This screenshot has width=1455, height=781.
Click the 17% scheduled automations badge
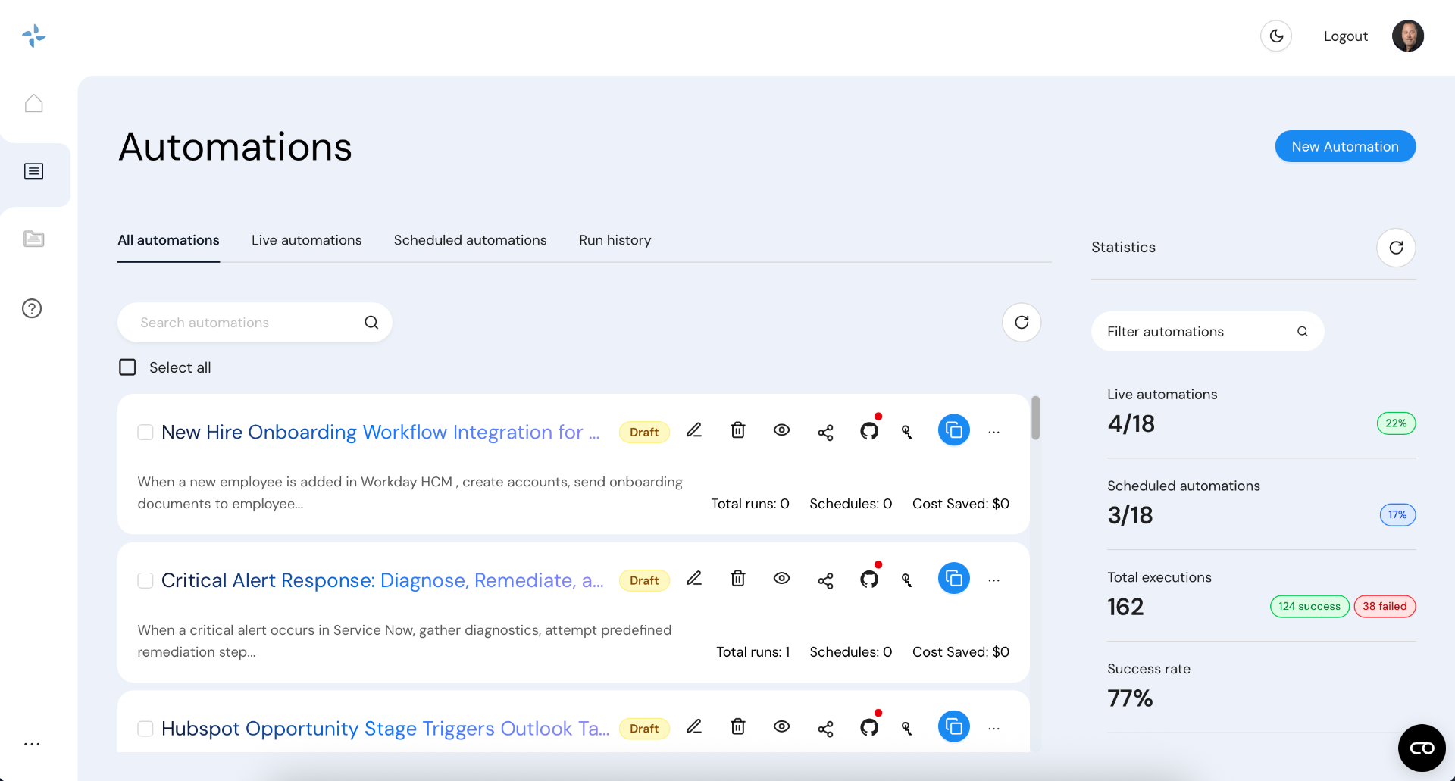point(1397,515)
